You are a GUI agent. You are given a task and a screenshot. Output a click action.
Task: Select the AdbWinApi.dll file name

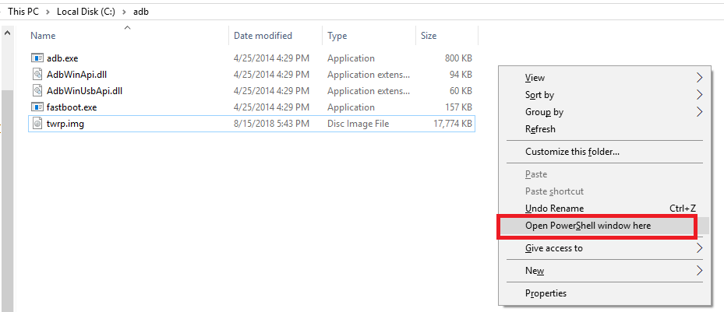click(x=76, y=74)
